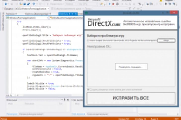The image size is (181, 120).
Task: Click the big ИСПРАВИТЬ ВСЕ button
Action: [x=131, y=98]
